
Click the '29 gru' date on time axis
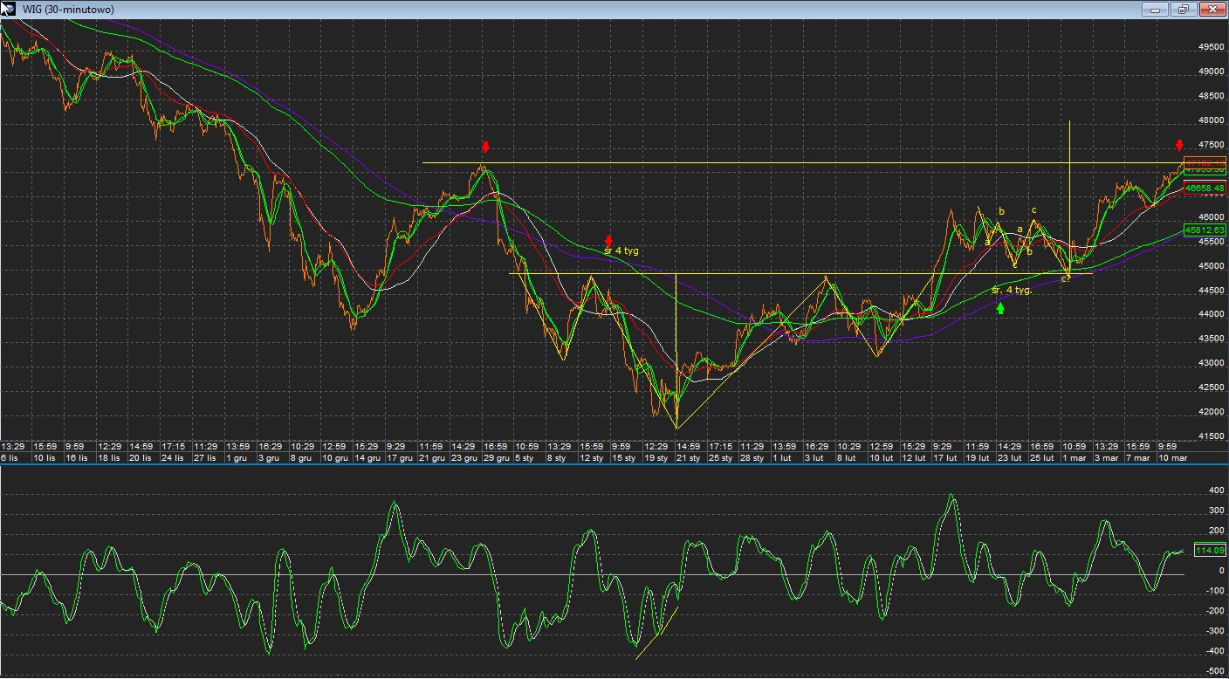[495, 458]
